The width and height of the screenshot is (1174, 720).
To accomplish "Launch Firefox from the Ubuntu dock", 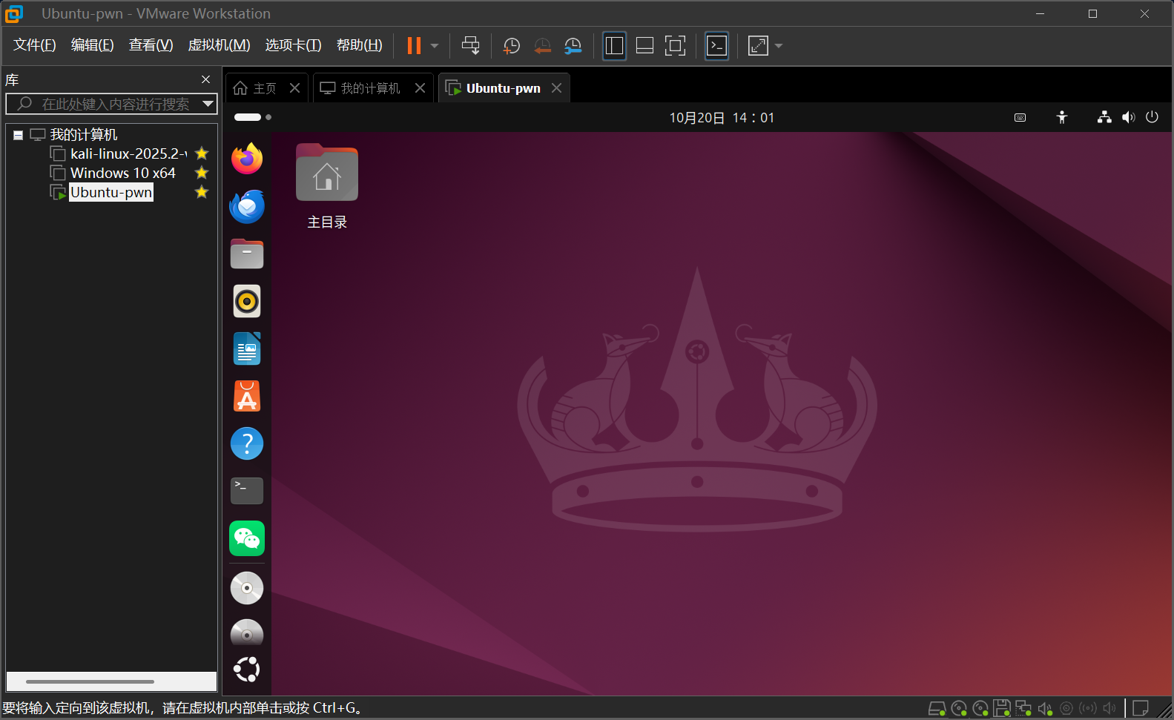I will [247, 159].
